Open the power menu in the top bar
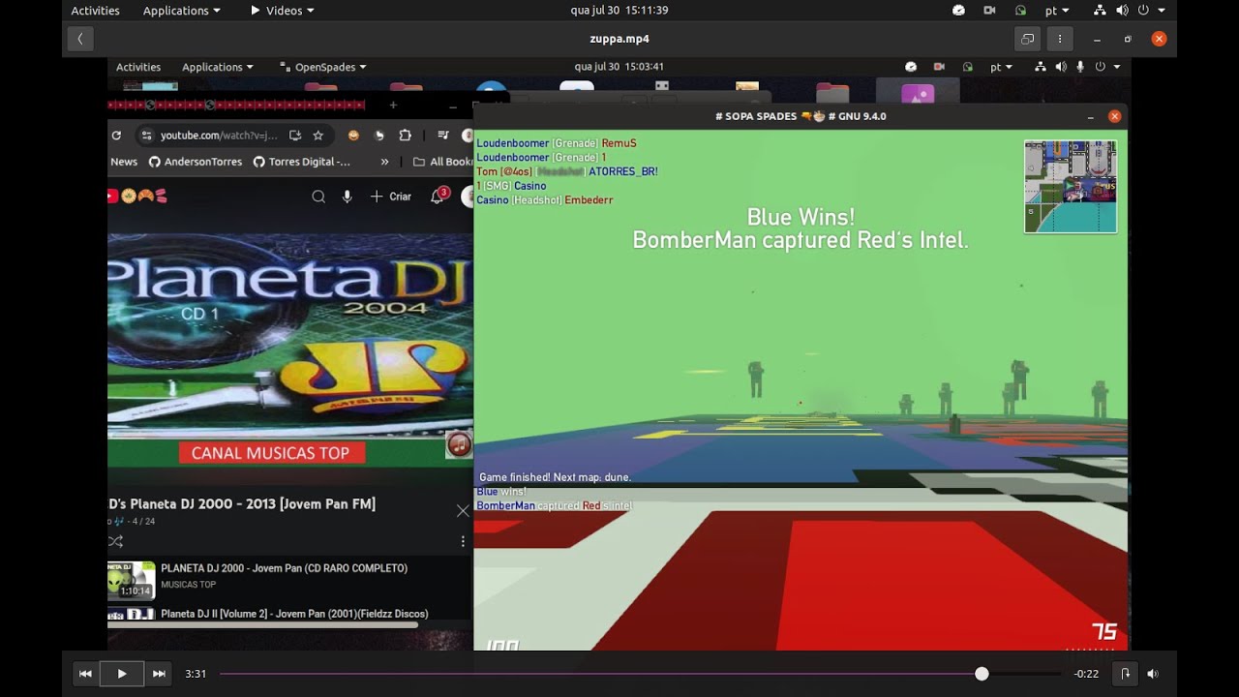The height and width of the screenshot is (697, 1239). tap(1143, 11)
